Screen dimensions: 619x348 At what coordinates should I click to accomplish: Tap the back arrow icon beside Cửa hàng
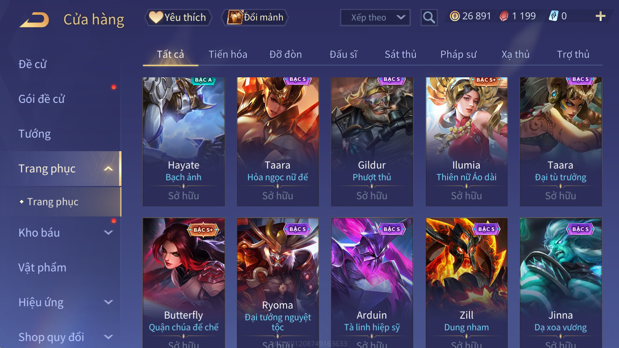(x=35, y=19)
